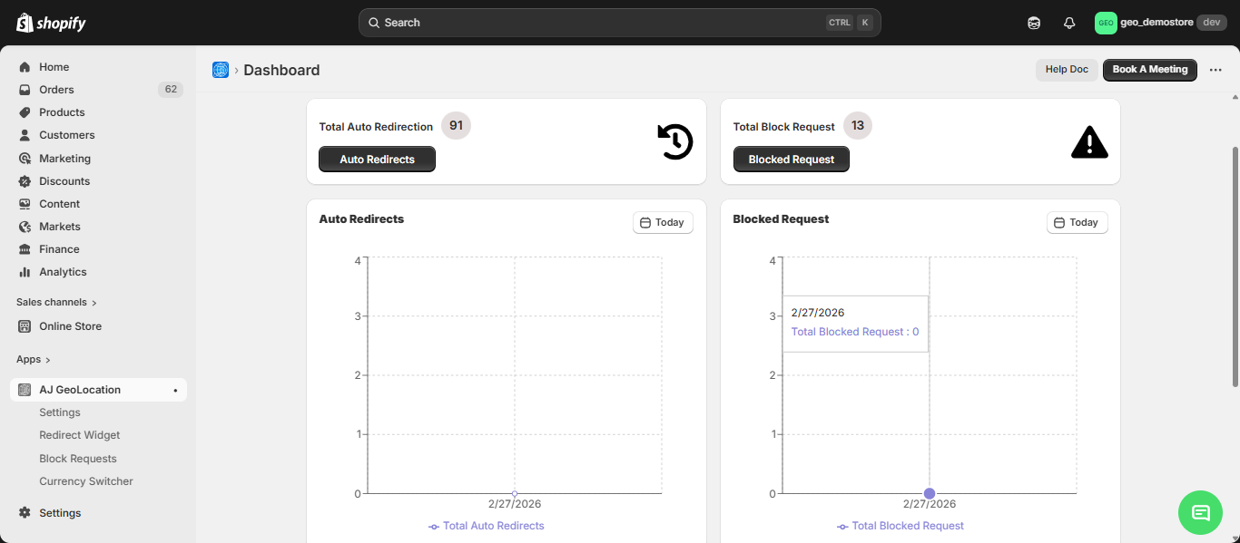This screenshot has width=1240, height=543.
Task: Click the block request warning triangle icon
Action: pos(1089,141)
